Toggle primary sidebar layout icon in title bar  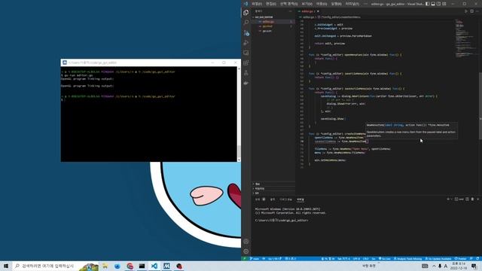[x=427, y=4]
